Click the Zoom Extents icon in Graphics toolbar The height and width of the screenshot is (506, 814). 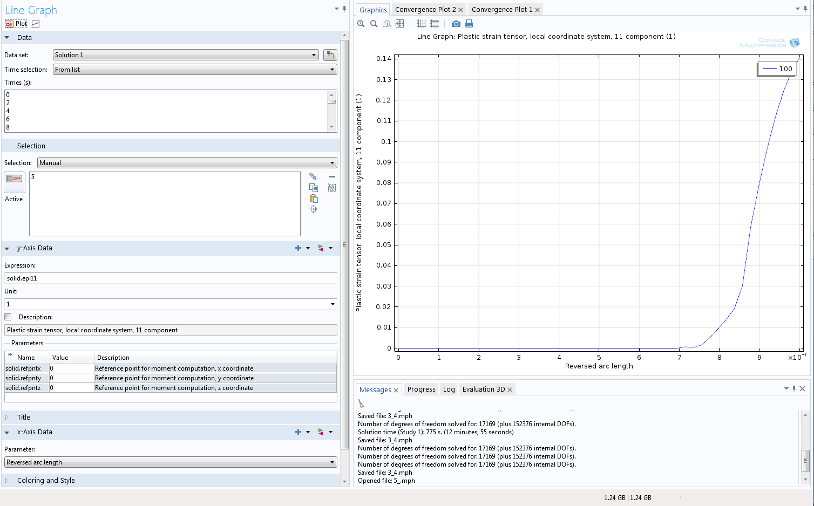[x=400, y=24]
